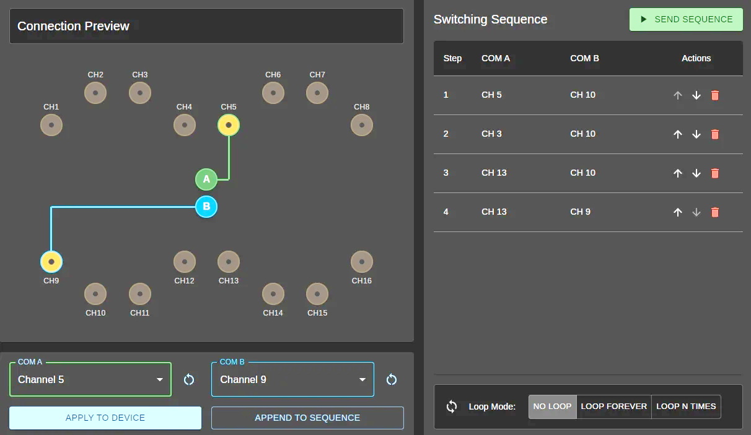Viewport: 751px width, 435px height.
Task: Switch to LOOP N TIMES mode
Action: click(686, 407)
